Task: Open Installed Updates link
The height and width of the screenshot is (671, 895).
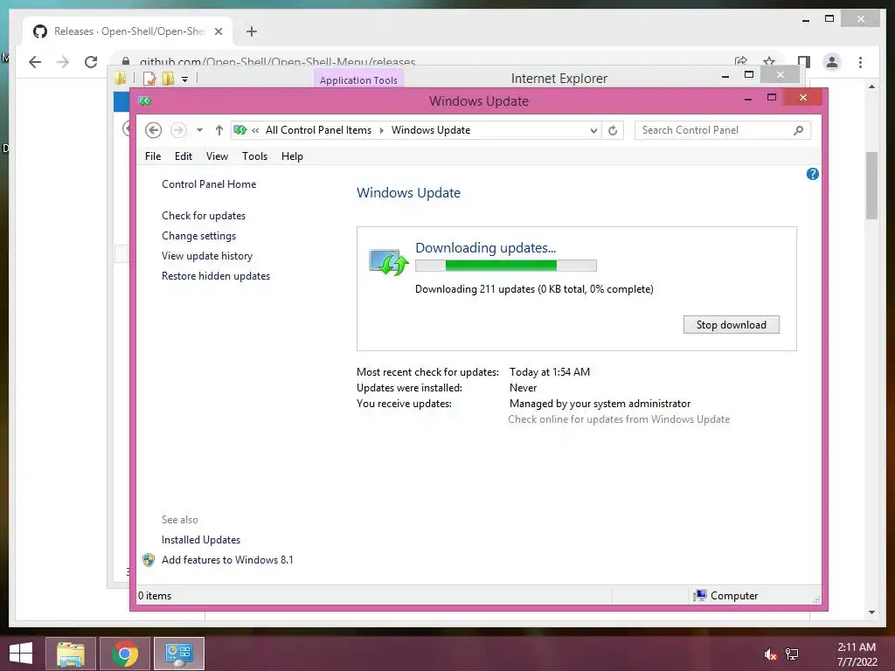Action: pos(201,540)
